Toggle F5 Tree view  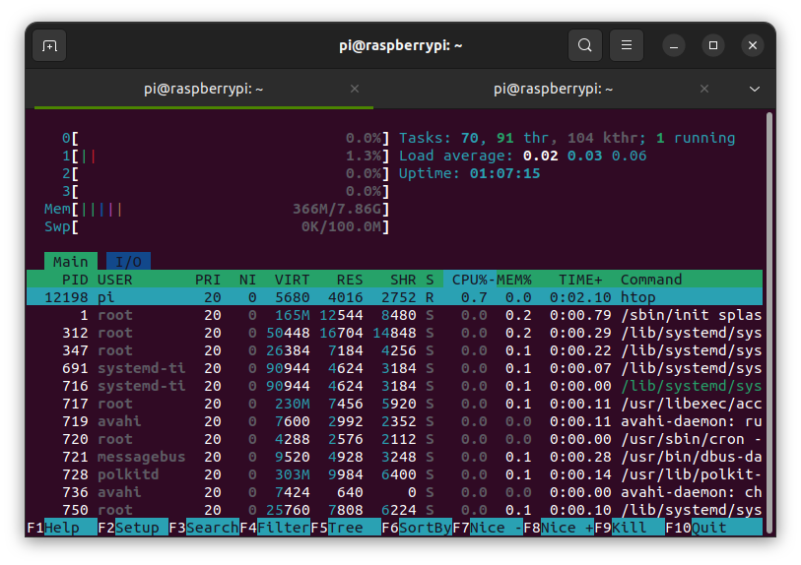click(x=346, y=528)
